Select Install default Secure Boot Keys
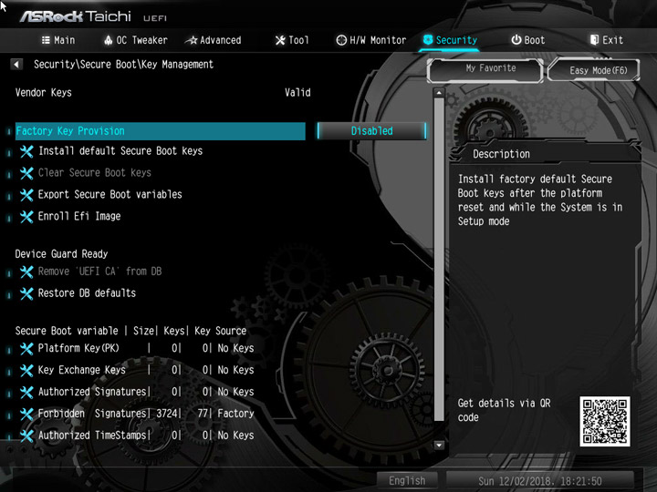The width and height of the screenshot is (657, 492). 120,151
